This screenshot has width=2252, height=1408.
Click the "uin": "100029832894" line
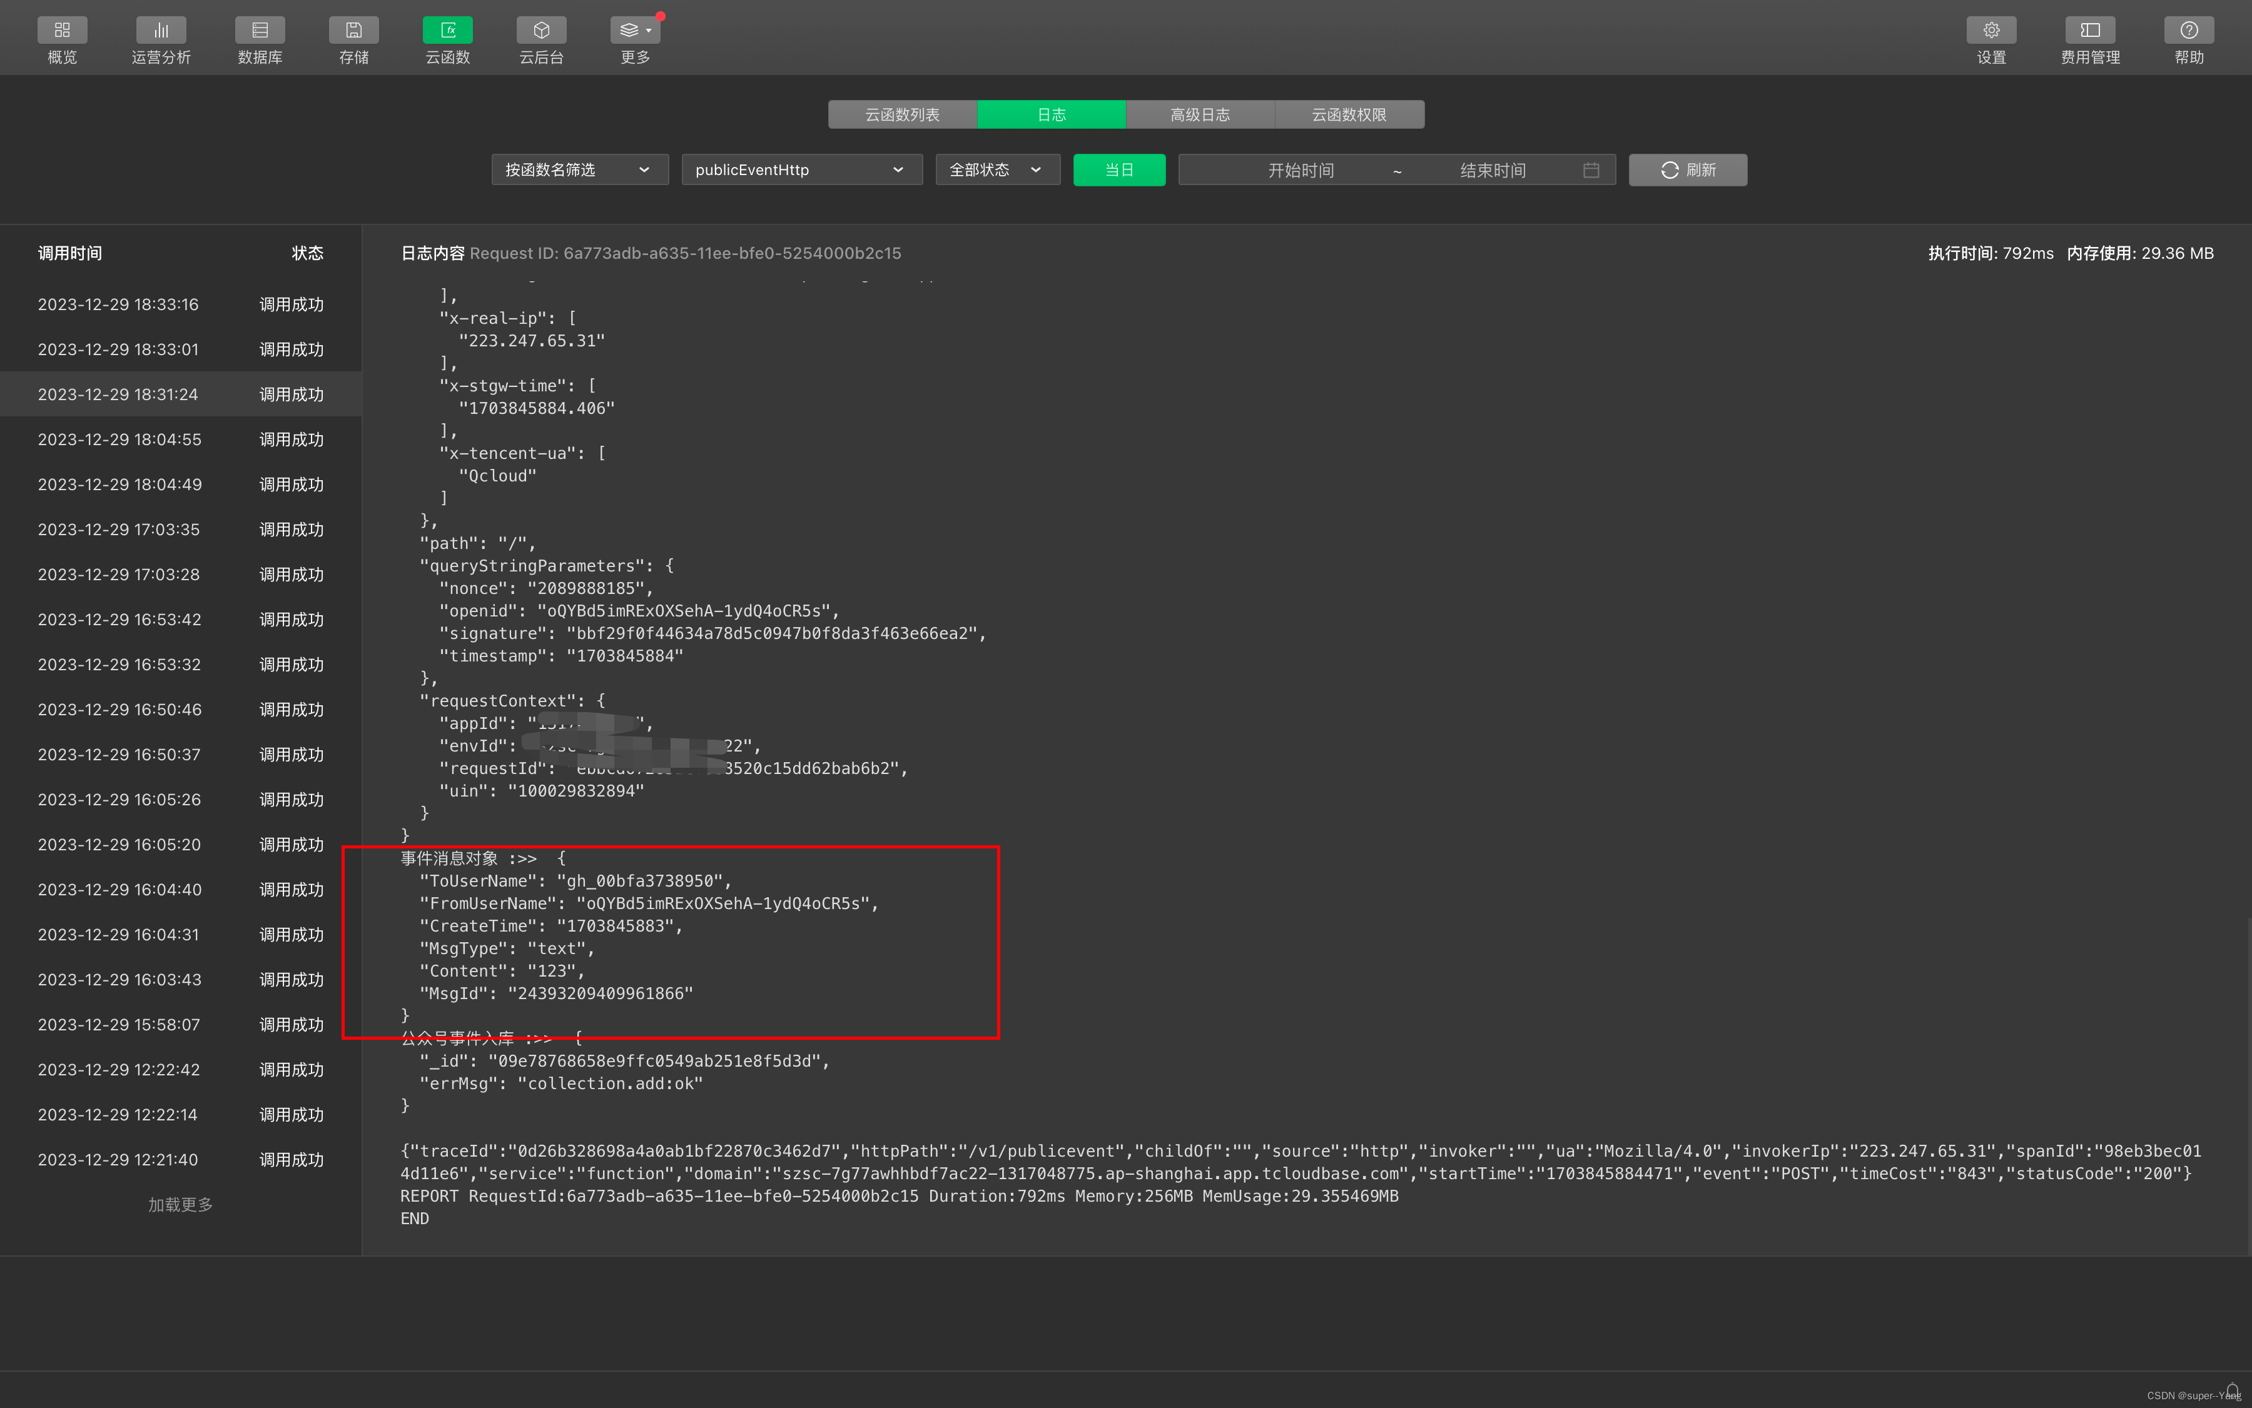[x=541, y=791]
